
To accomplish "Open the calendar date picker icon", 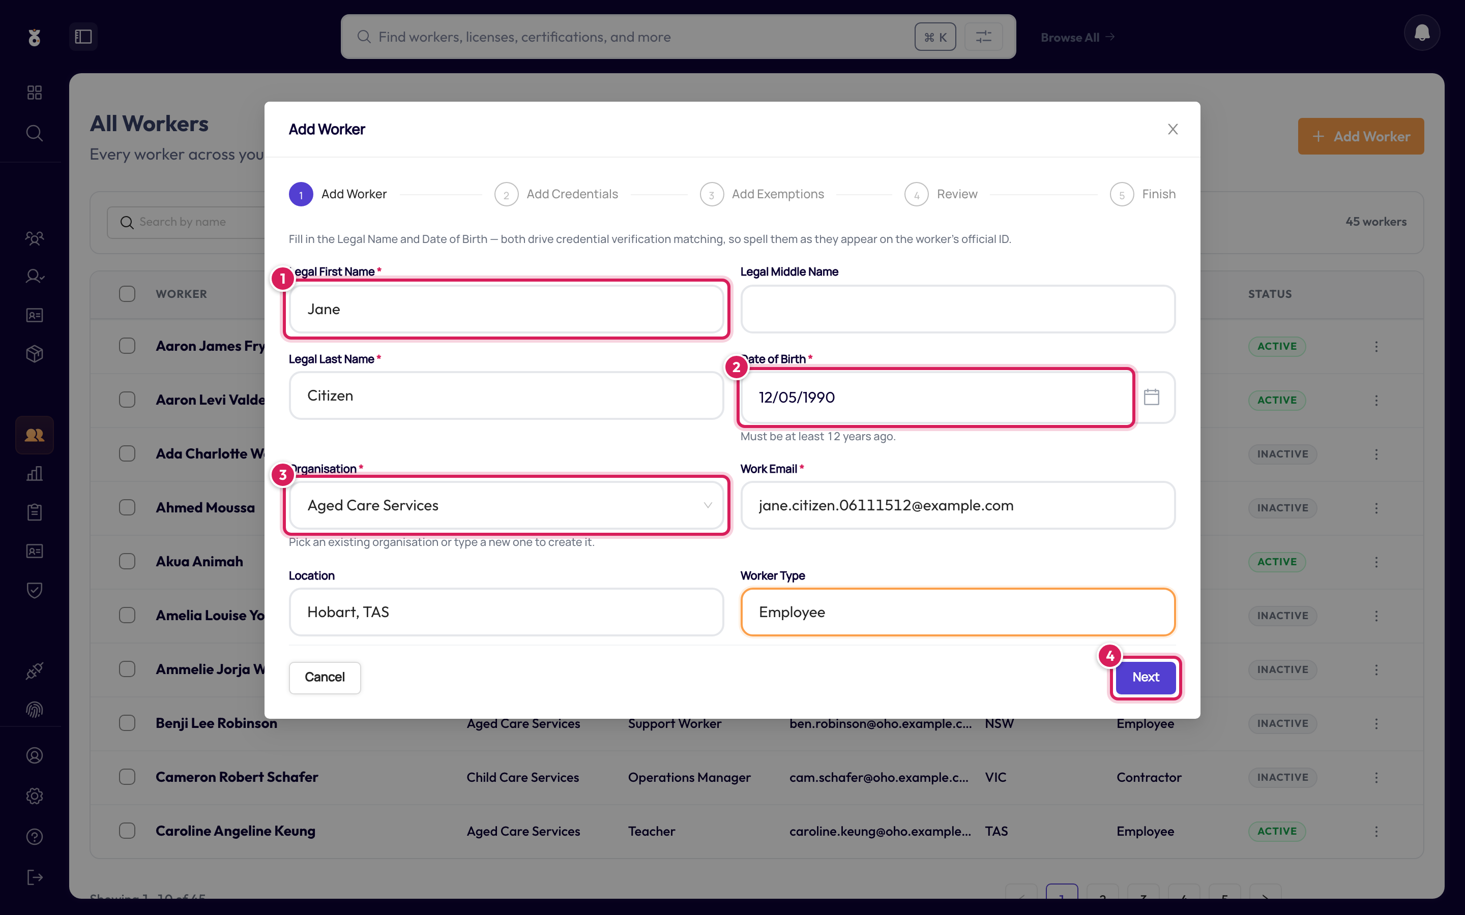I will (1152, 397).
